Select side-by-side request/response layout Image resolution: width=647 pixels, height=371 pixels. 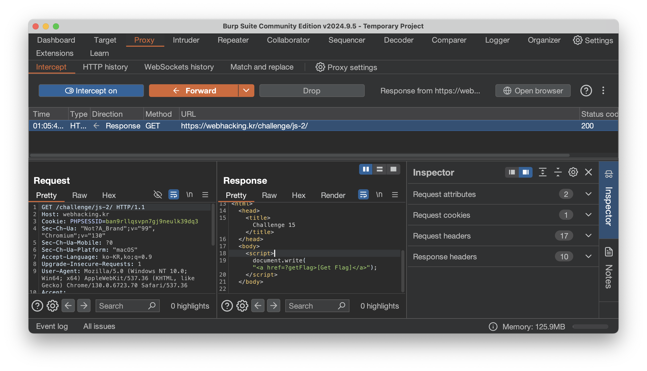click(366, 169)
